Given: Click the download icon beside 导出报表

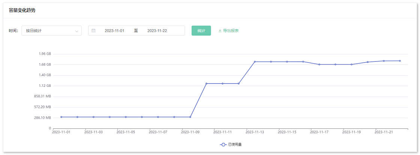Looking at the screenshot, I should 220,31.
